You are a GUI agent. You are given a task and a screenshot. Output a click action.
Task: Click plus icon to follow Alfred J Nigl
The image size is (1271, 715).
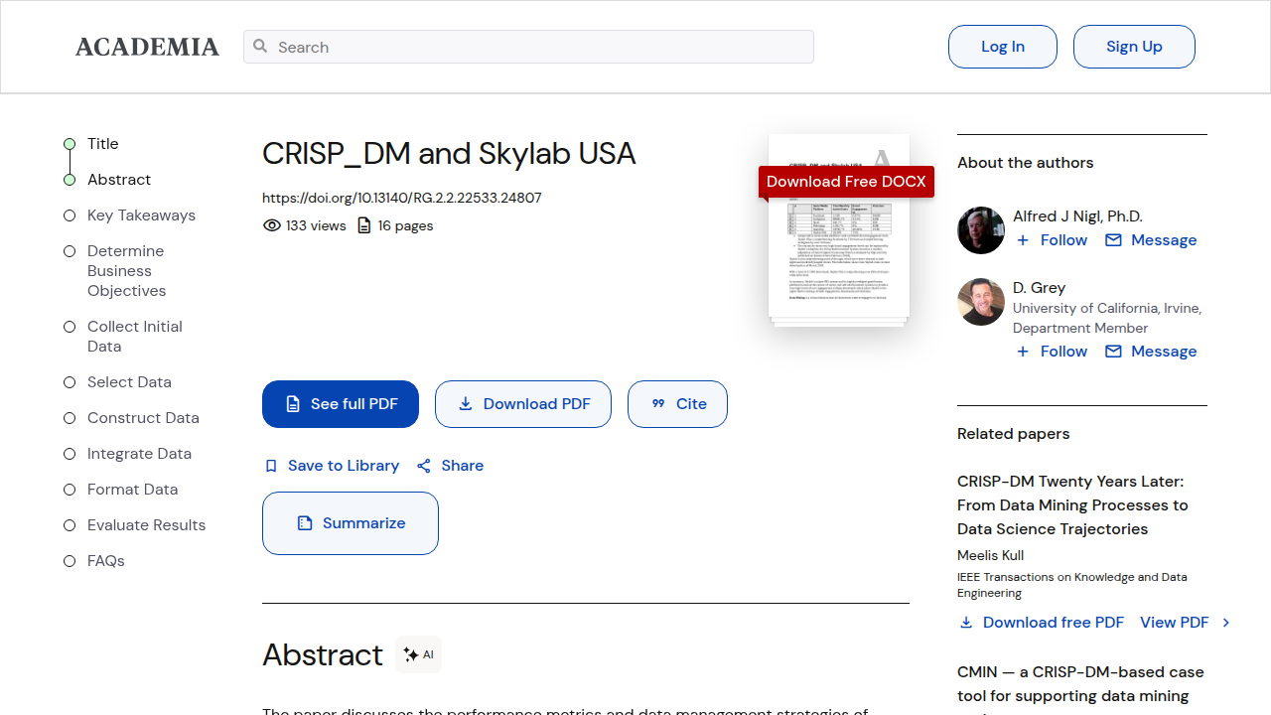(1023, 240)
